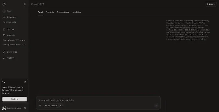Collapse the sidebar with the panel icon
Image resolution: width=219 pixels, height=112 pixels.
(25, 4)
